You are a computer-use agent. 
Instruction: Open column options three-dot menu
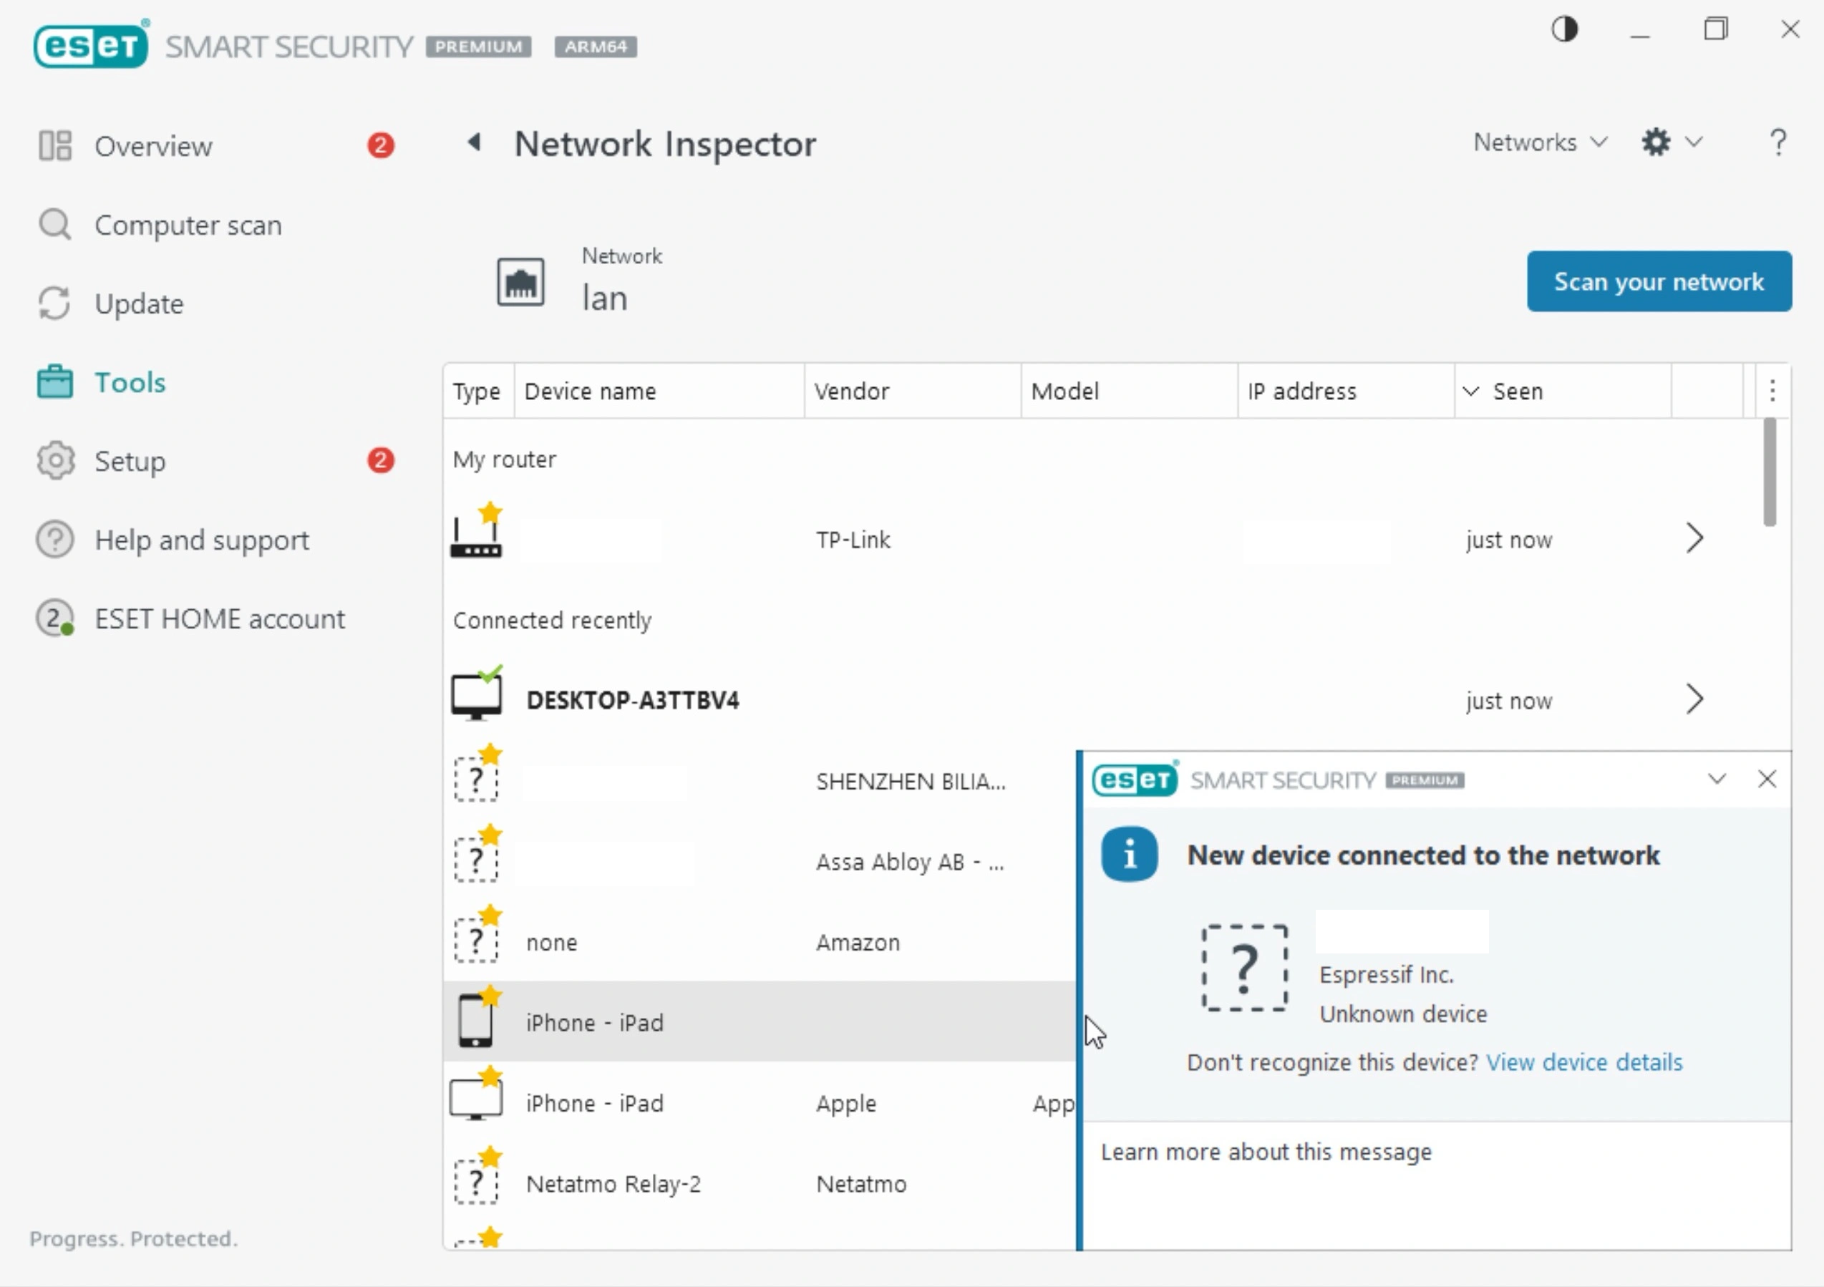(x=1772, y=390)
